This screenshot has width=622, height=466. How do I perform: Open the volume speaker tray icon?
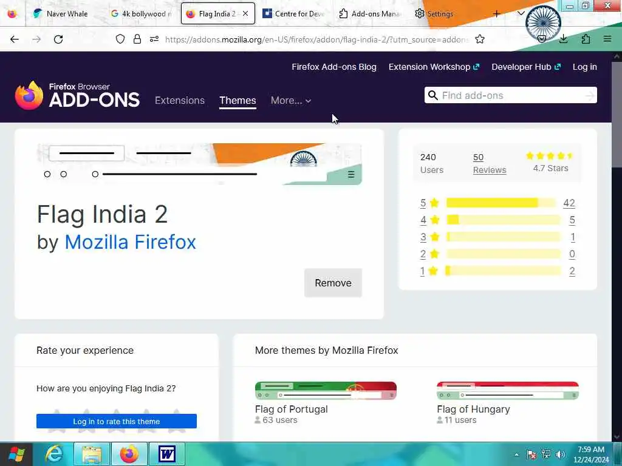point(561,454)
